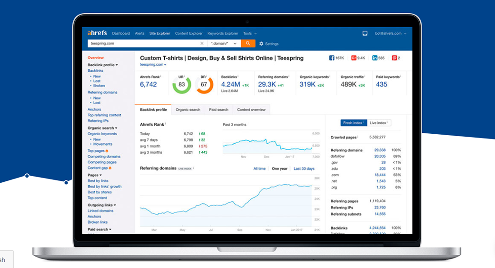Open Settings via the gear icon
495x268 pixels.
tap(261, 44)
